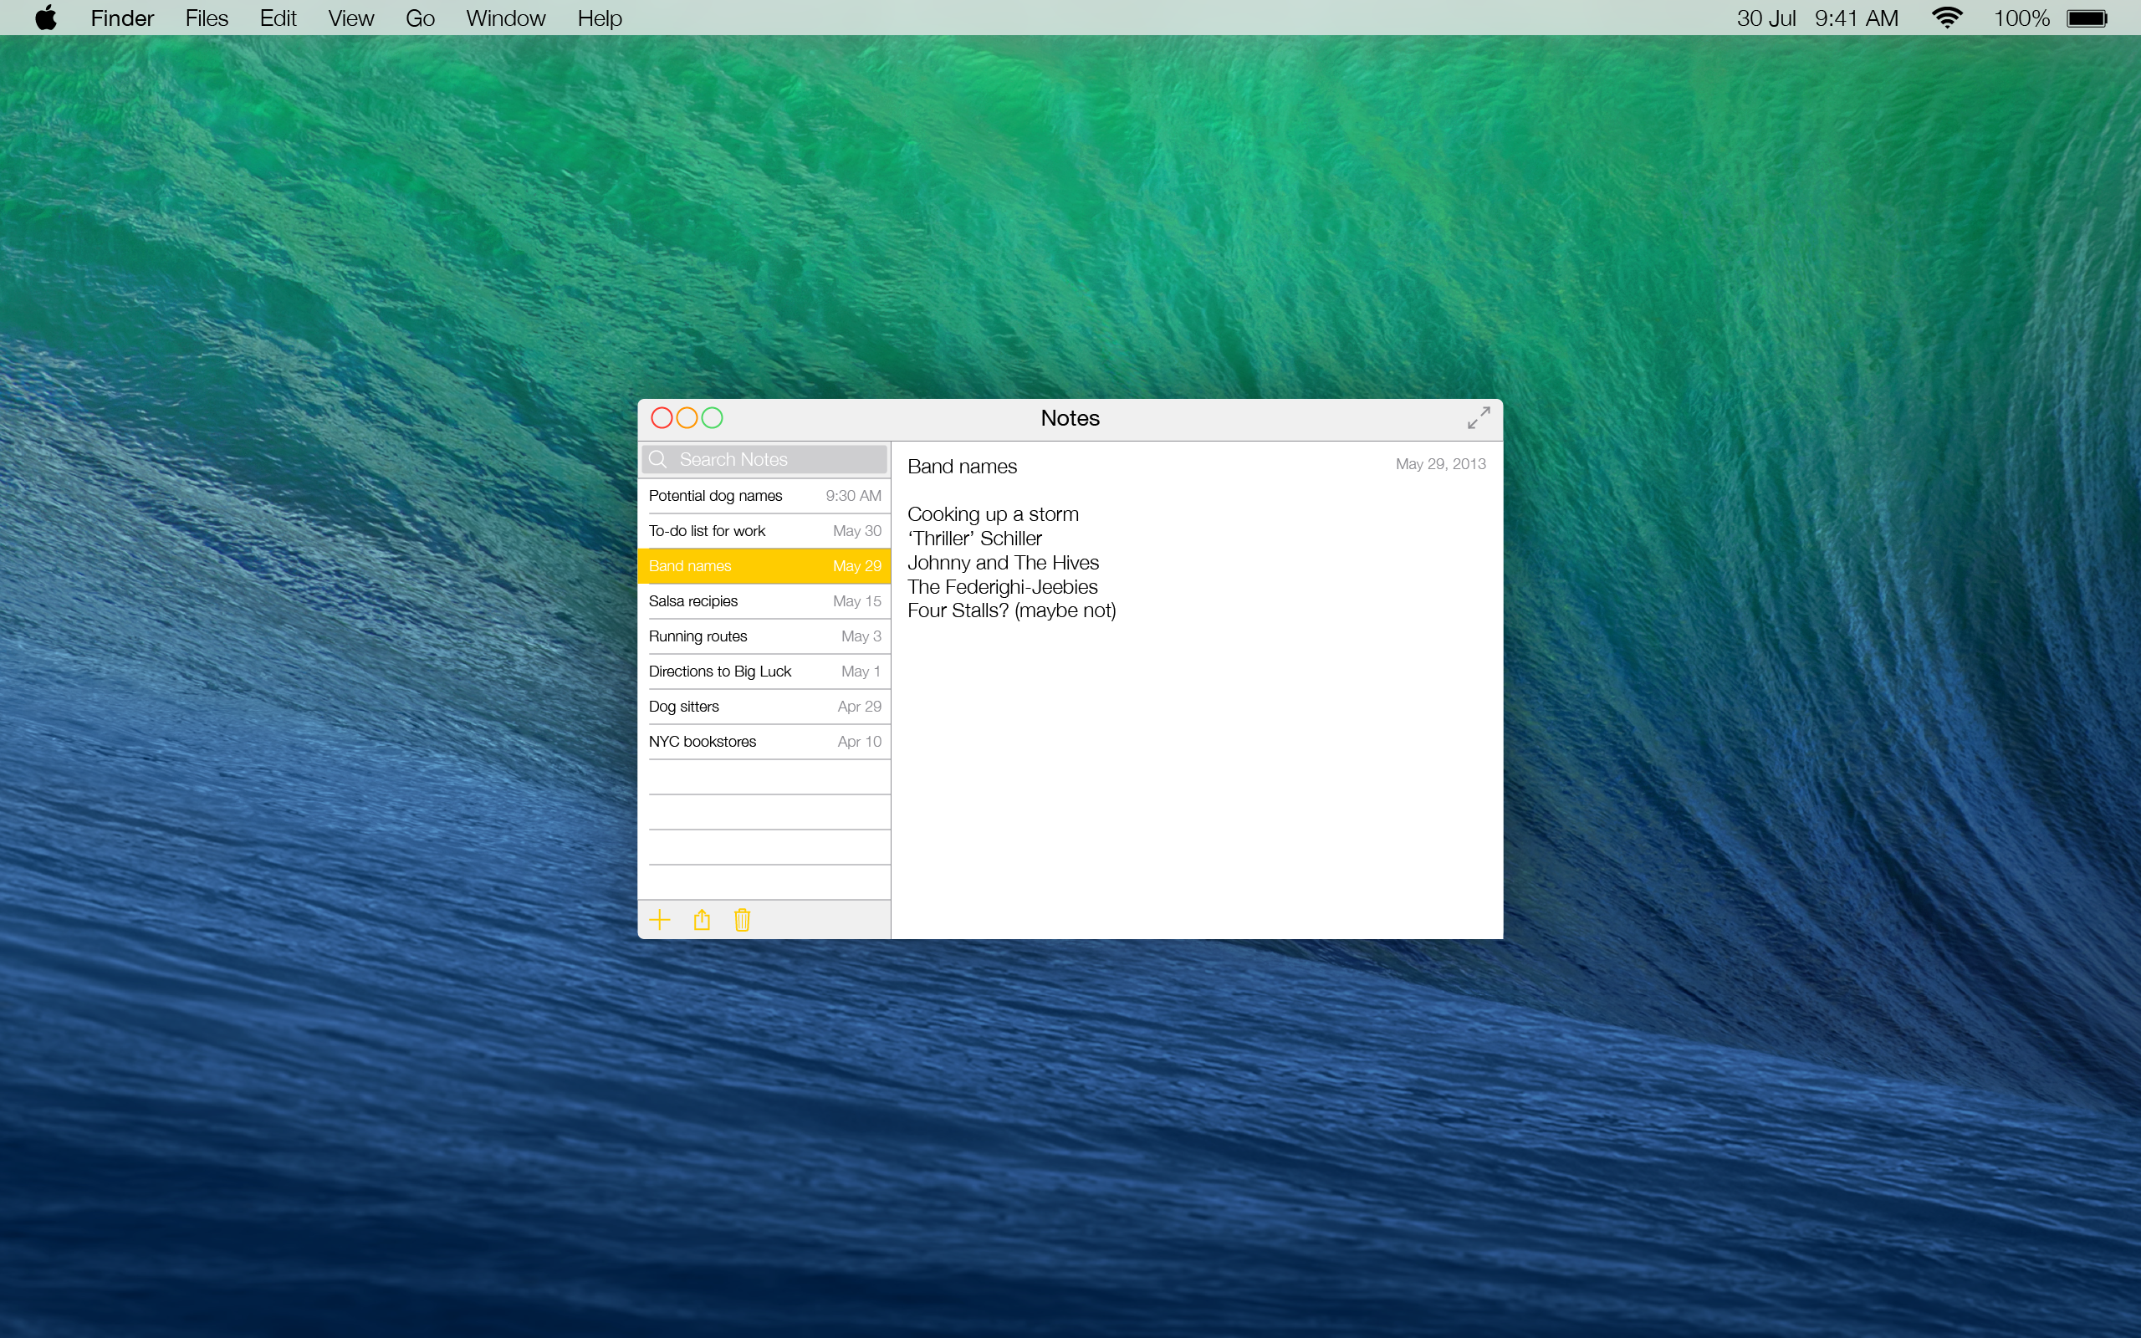The width and height of the screenshot is (2141, 1338).
Task: Click the battery icon in menu bar
Action: (x=2087, y=18)
